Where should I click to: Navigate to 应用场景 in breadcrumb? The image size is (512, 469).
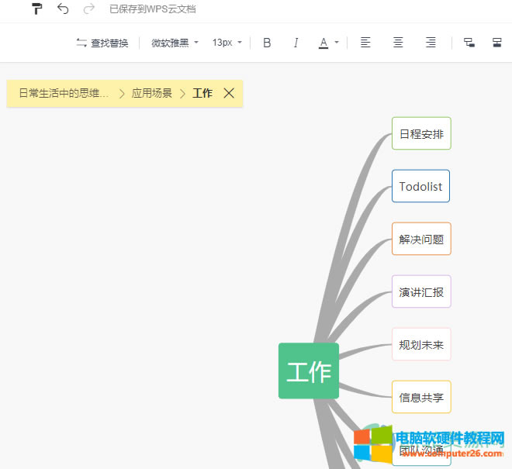pyautogui.click(x=151, y=93)
